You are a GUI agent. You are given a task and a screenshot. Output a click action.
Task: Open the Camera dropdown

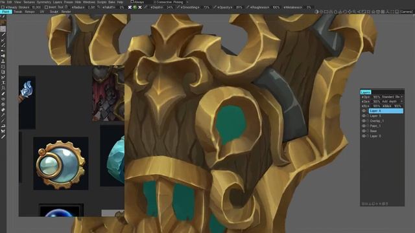pos(406,12)
